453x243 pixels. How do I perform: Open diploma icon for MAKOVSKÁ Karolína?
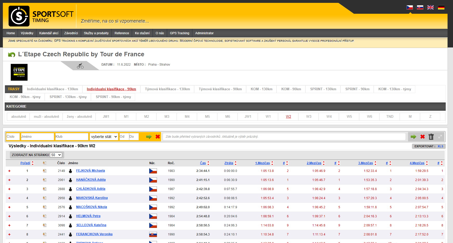click(45, 198)
